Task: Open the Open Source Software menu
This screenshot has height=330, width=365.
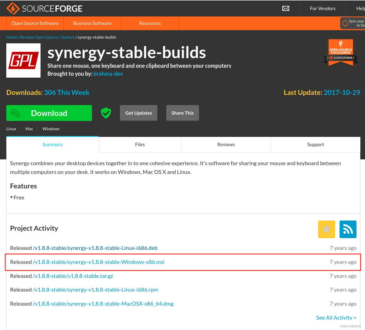Action: click(x=35, y=23)
